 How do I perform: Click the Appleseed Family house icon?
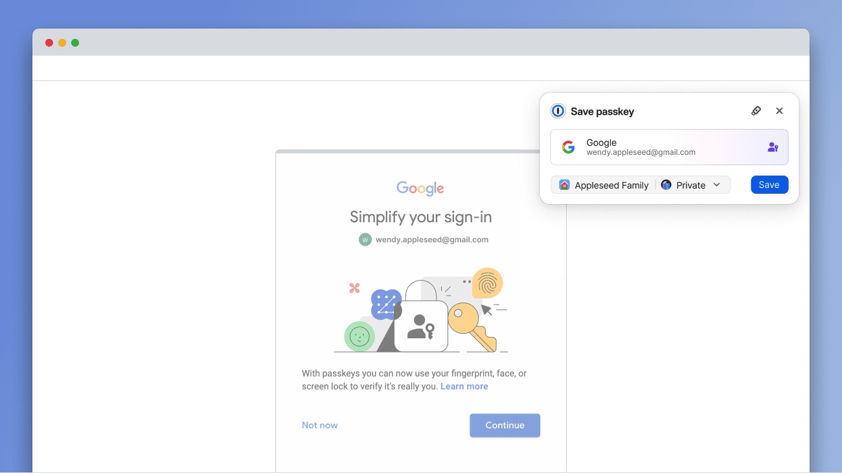click(564, 185)
